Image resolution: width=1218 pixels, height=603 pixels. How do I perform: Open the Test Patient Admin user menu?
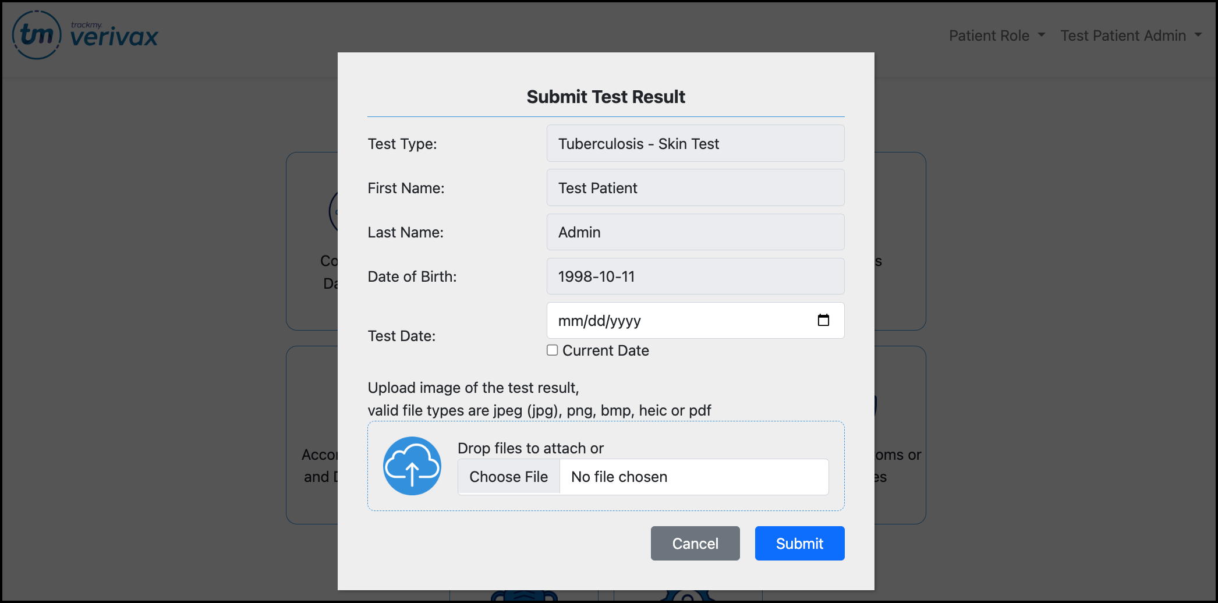(x=1131, y=36)
